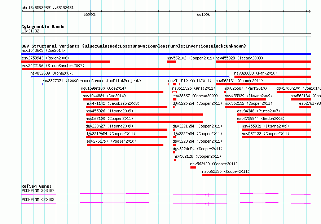The height and width of the screenshot is (224, 321).
Task: Click esv28367 (Conrad2009) label
Action: (x=195, y=96)
